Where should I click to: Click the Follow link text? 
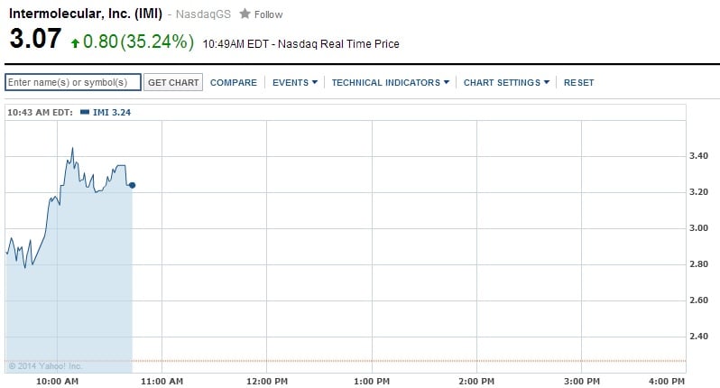(x=268, y=14)
